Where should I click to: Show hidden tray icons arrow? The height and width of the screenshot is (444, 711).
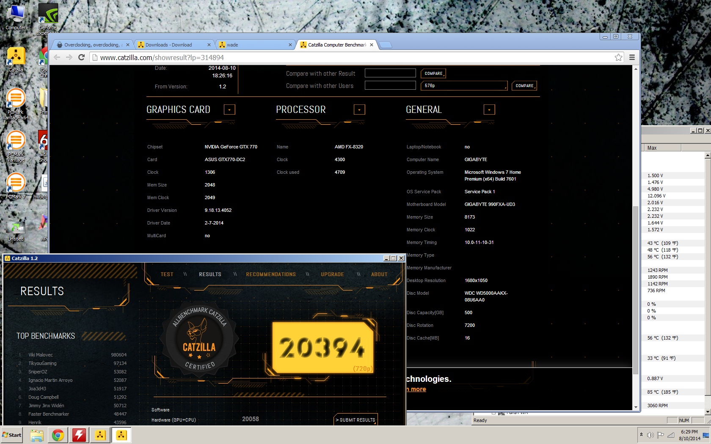pos(641,435)
